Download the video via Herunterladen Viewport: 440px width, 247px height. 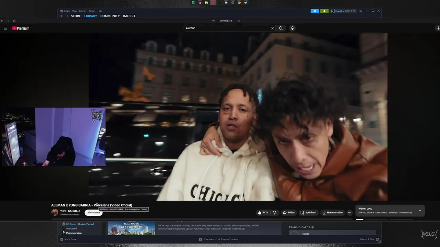tap(332, 213)
